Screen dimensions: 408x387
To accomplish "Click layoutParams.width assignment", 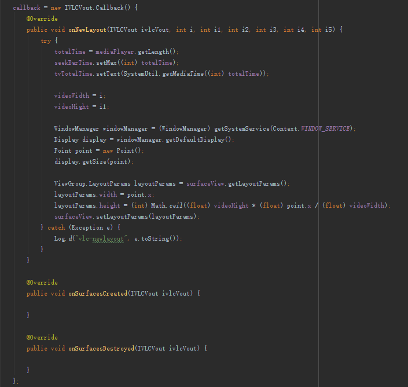I will point(104,194).
